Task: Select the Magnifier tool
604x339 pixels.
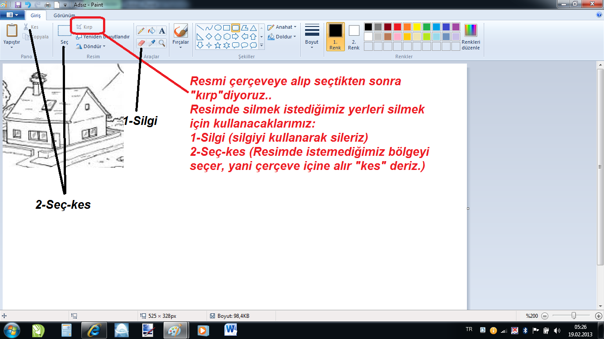Action: (162, 43)
